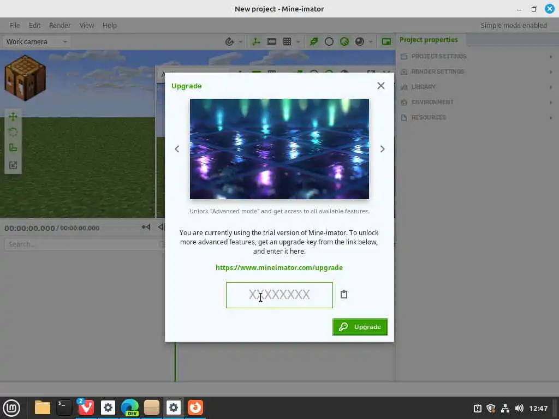Click the green Upgrade button
The width and height of the screenshot is (559, 419).
click(360, 327)
